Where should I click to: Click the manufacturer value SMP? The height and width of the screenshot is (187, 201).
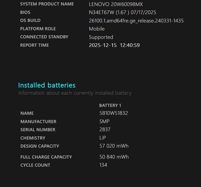104,122
